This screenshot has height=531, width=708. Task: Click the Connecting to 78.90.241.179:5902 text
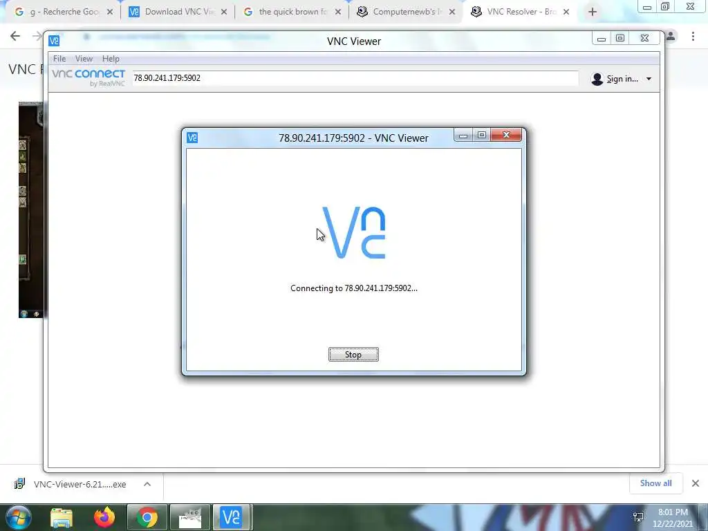(x=353, y=288)
